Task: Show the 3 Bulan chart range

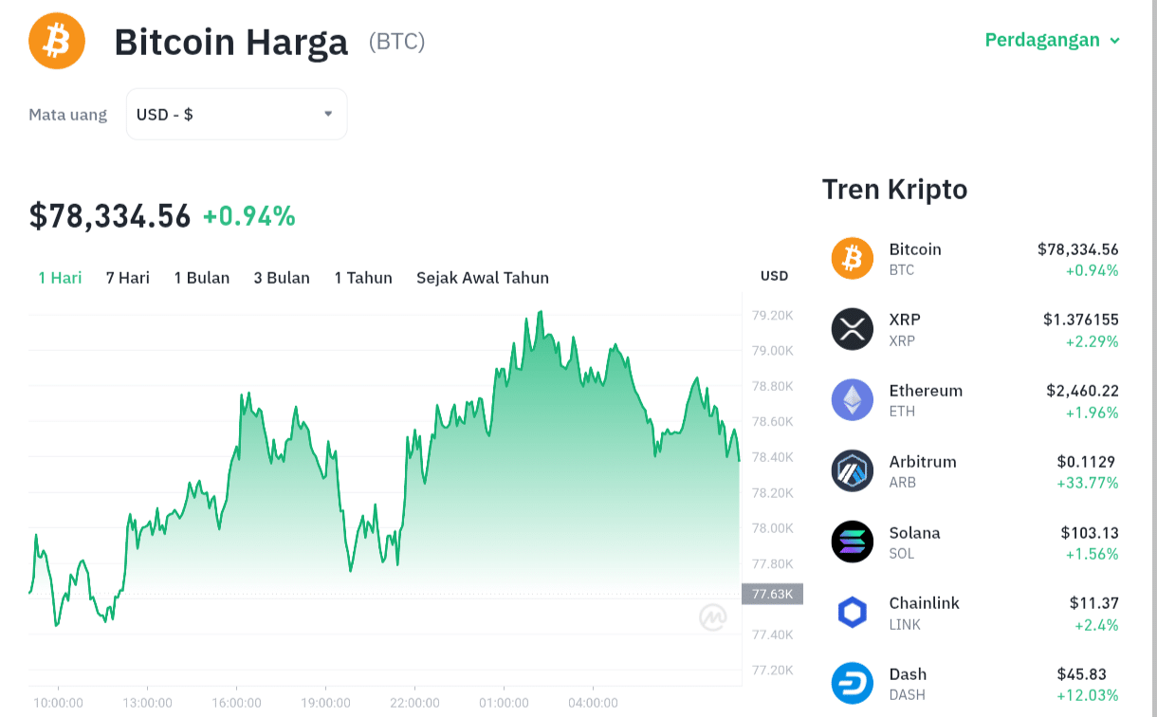Action: [282, 278]
